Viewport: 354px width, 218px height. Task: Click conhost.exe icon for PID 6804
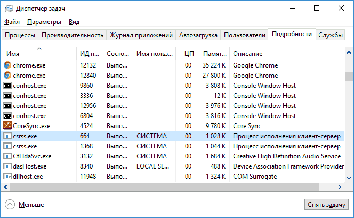pyautogui.click(x=7, y=116)
